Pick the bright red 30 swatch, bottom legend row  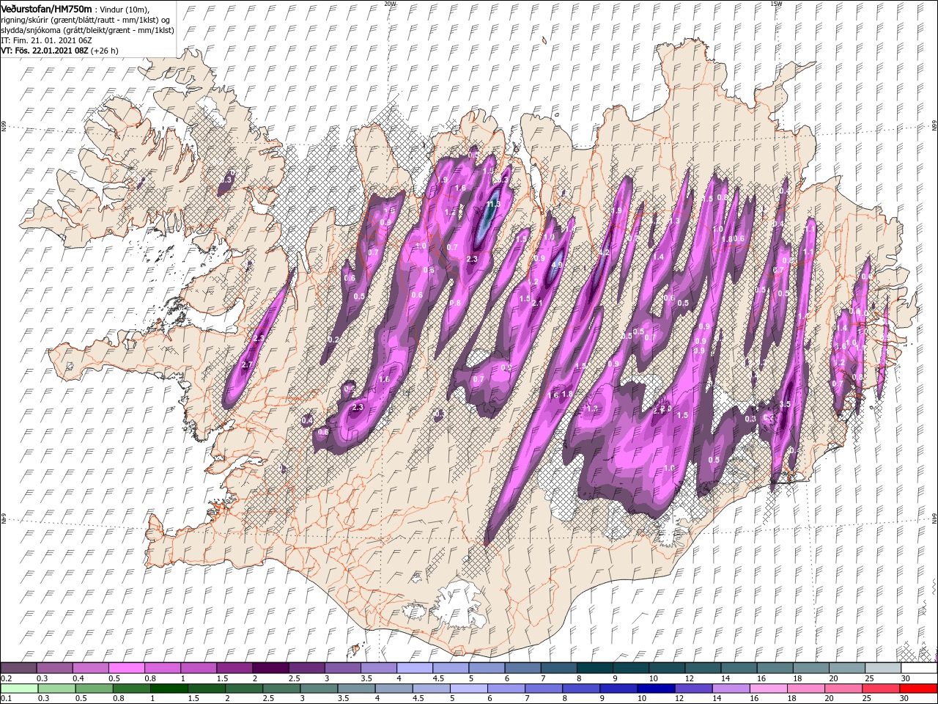click(918, 689)
